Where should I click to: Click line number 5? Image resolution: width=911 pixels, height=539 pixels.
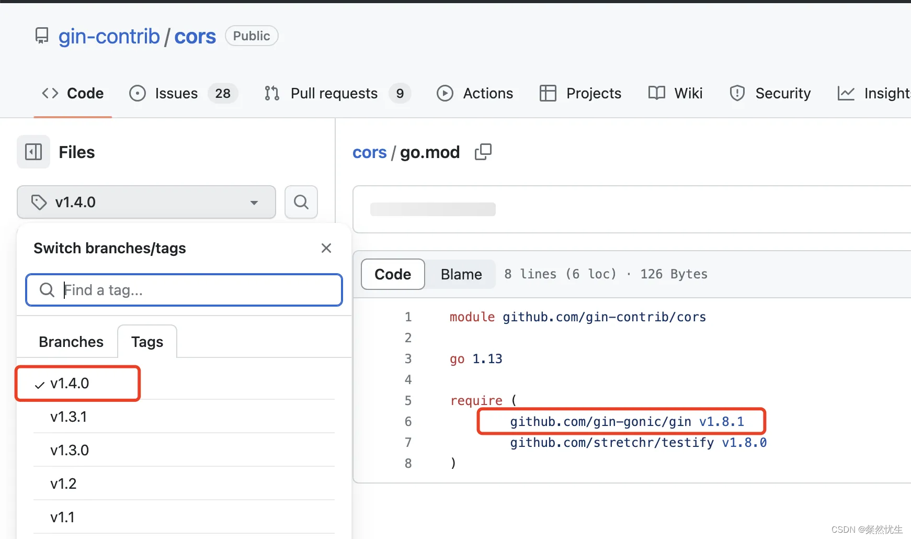point(408,401)
